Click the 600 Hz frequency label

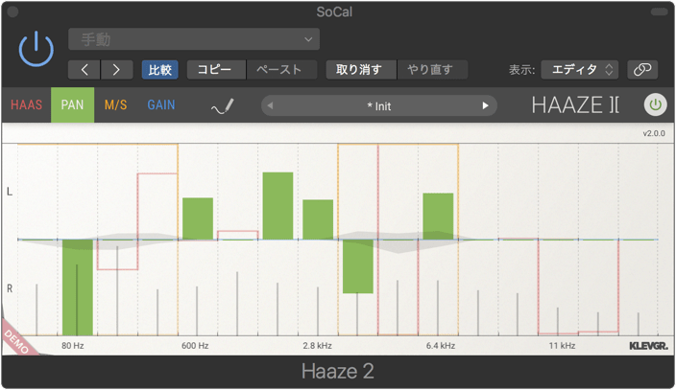(x=195, y=346)
